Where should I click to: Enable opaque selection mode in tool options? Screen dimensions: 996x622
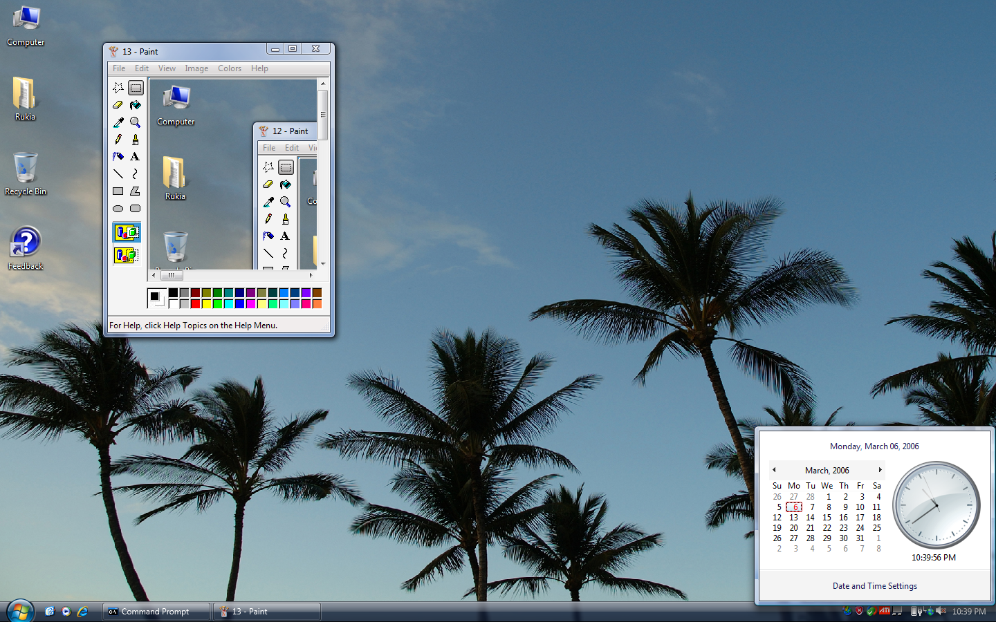[x=127, y=233]
